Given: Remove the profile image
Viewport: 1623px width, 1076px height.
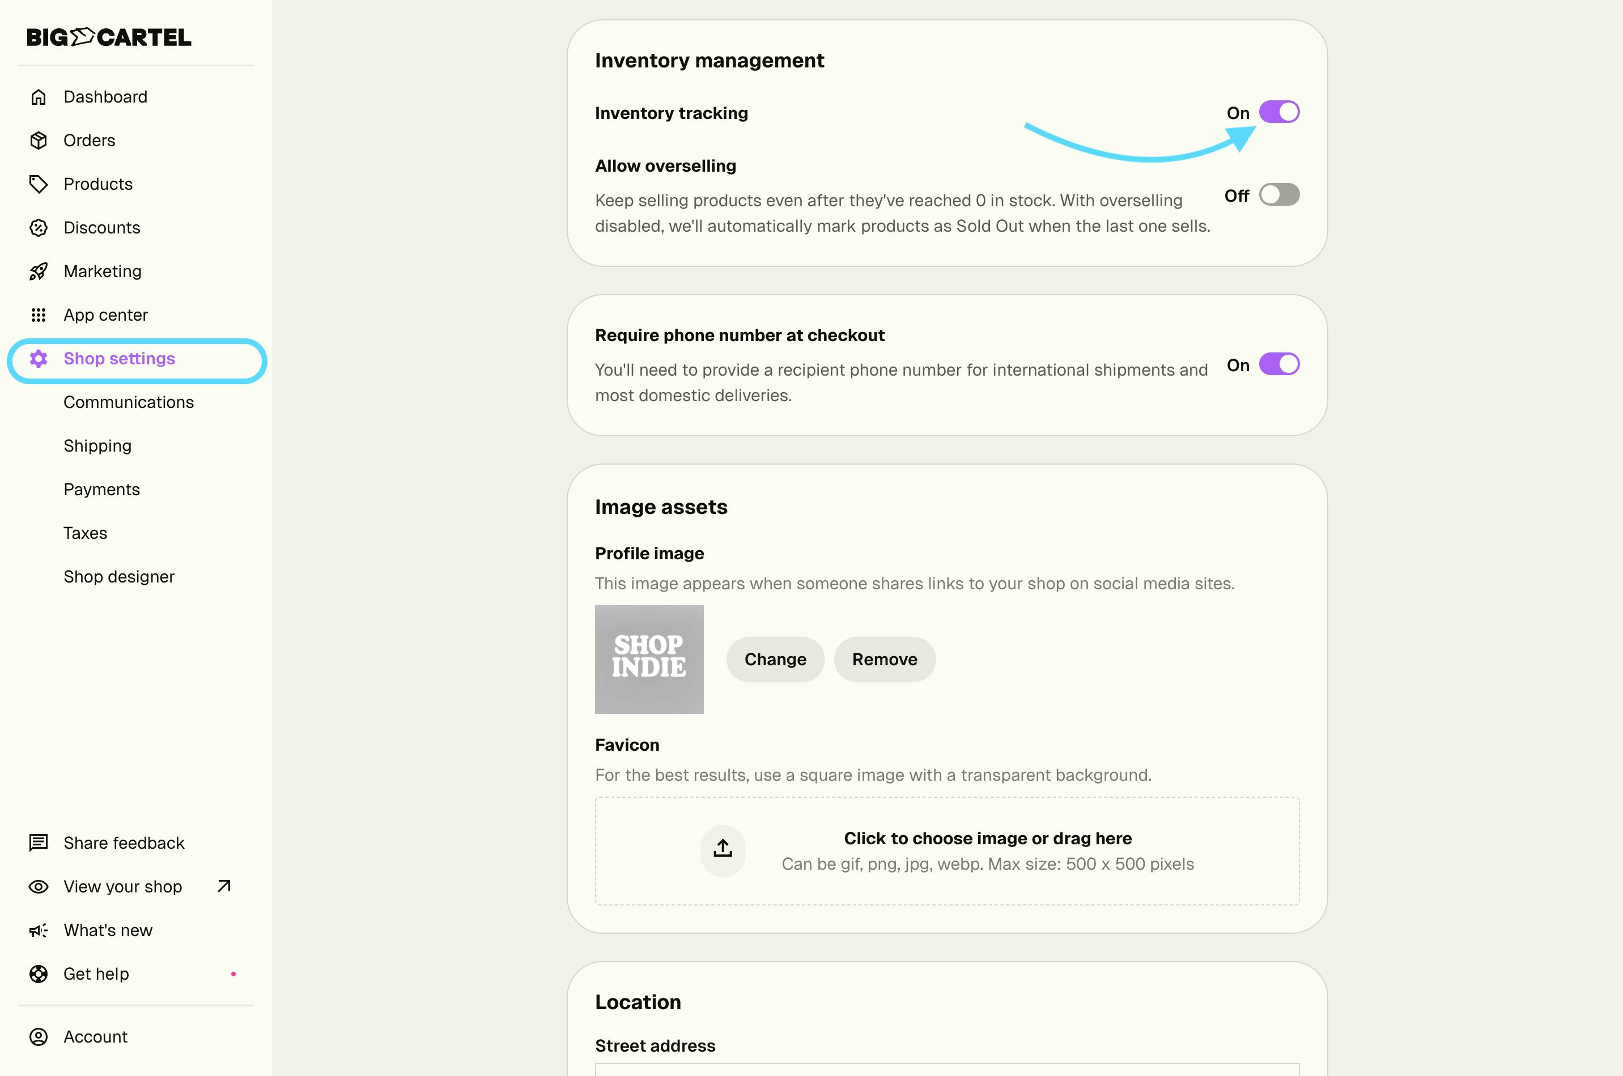Looking at the screenshot, I should click(884, 660).
